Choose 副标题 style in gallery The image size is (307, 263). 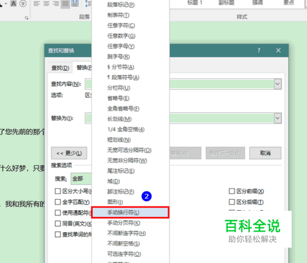227,2
